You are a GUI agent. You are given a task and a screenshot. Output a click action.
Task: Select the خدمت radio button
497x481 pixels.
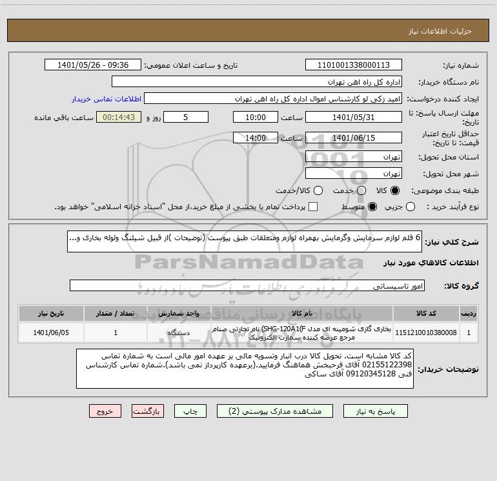361,190
